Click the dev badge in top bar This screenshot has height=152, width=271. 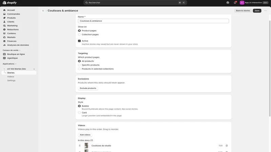[x=266, y=3]
